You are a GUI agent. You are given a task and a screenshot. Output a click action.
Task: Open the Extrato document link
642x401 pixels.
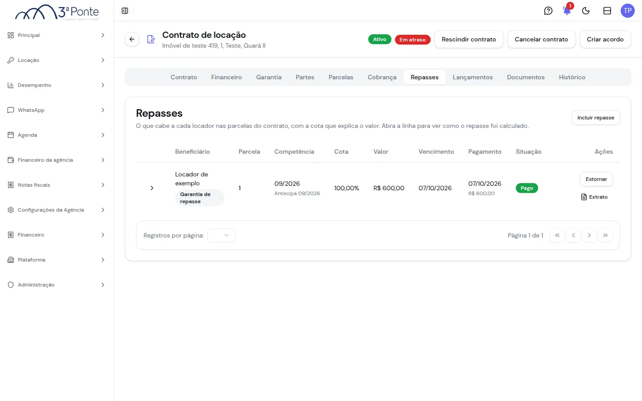[x=594, y=197]
